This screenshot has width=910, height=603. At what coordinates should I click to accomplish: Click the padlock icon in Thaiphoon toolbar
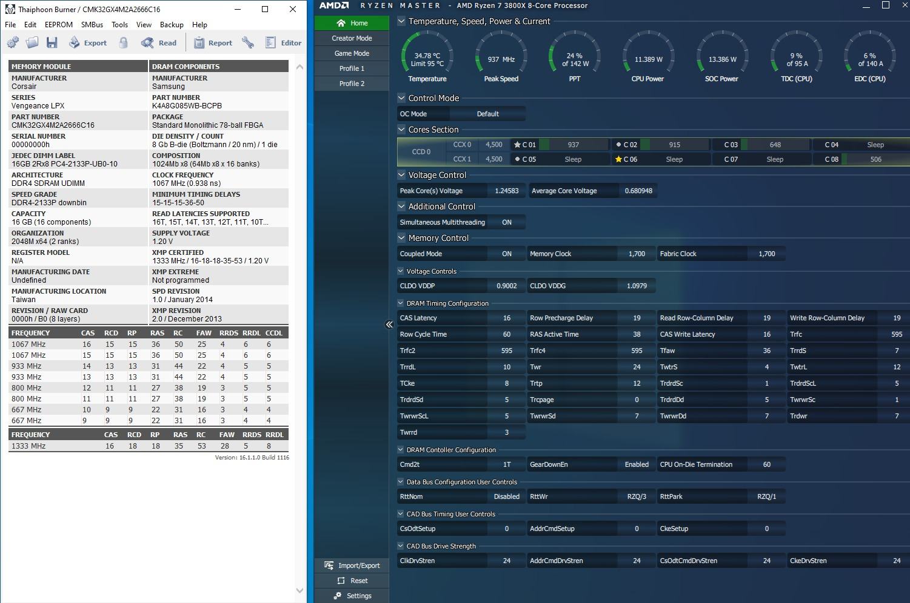tap(124, 42)
